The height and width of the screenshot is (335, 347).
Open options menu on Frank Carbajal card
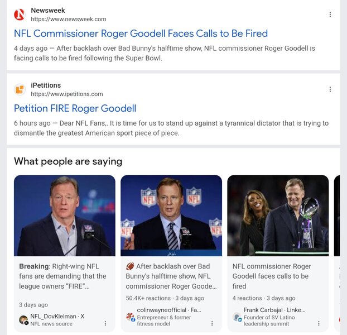319,323
